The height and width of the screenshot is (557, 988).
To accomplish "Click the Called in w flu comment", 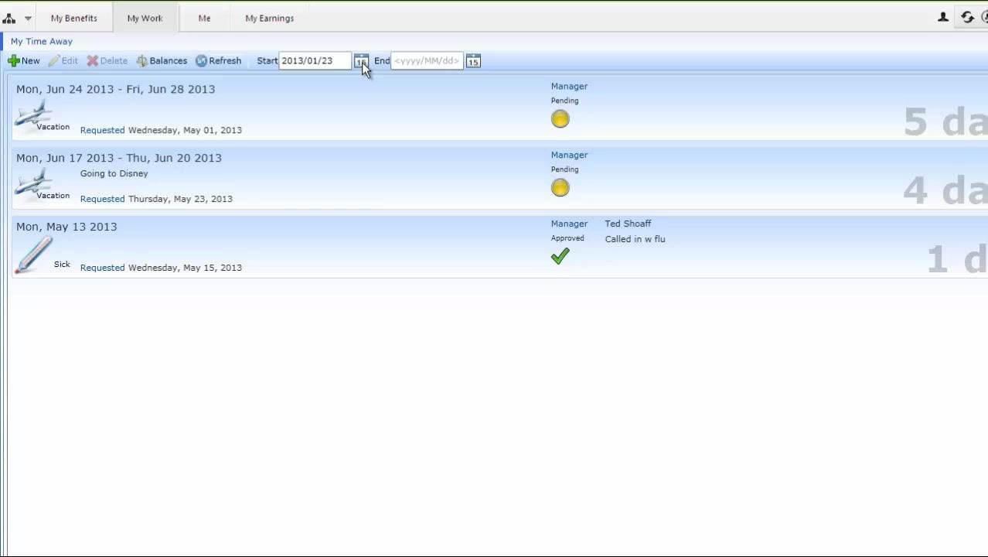I will click(635, 239).
